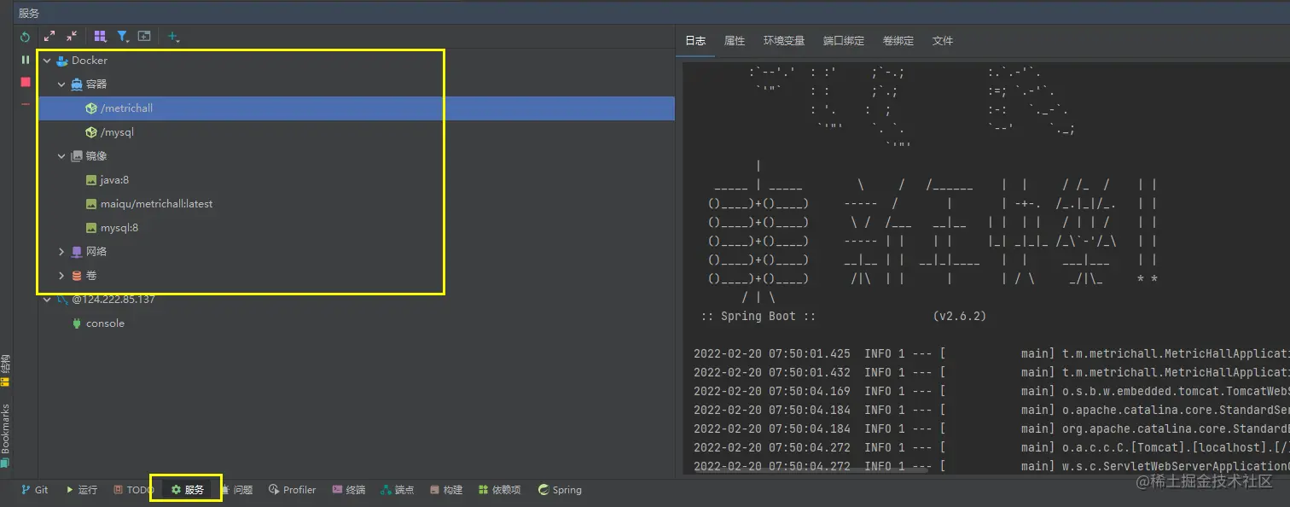
Task: Switch to the 端口绑定 port bindings tab
Action: [x=844, y=41]
